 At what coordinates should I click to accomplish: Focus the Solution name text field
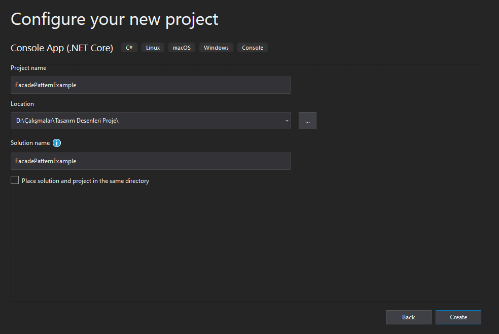[x=151, y=161]
